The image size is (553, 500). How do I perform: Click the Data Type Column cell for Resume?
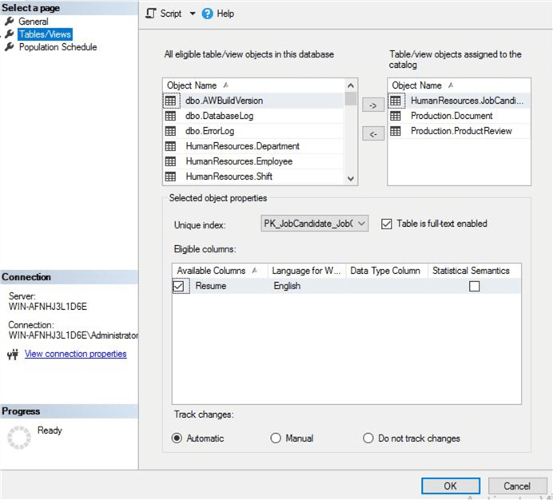387,286
